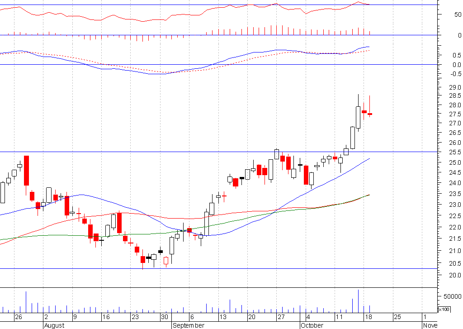
Task: Click date label '11' on the time axis
Action: (339, 317)
